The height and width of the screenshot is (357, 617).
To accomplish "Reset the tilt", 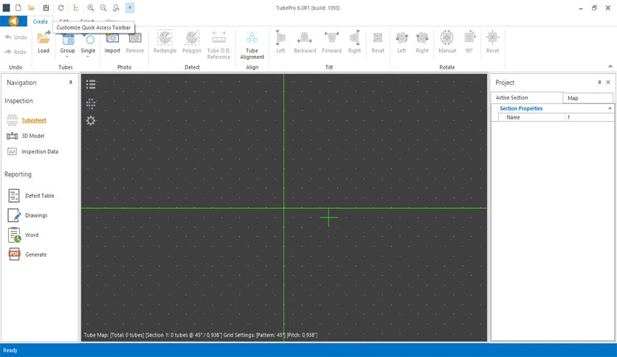I will (378, 42).
